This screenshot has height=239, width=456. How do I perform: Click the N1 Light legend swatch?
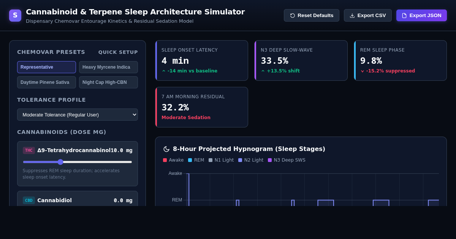[211, 160]
